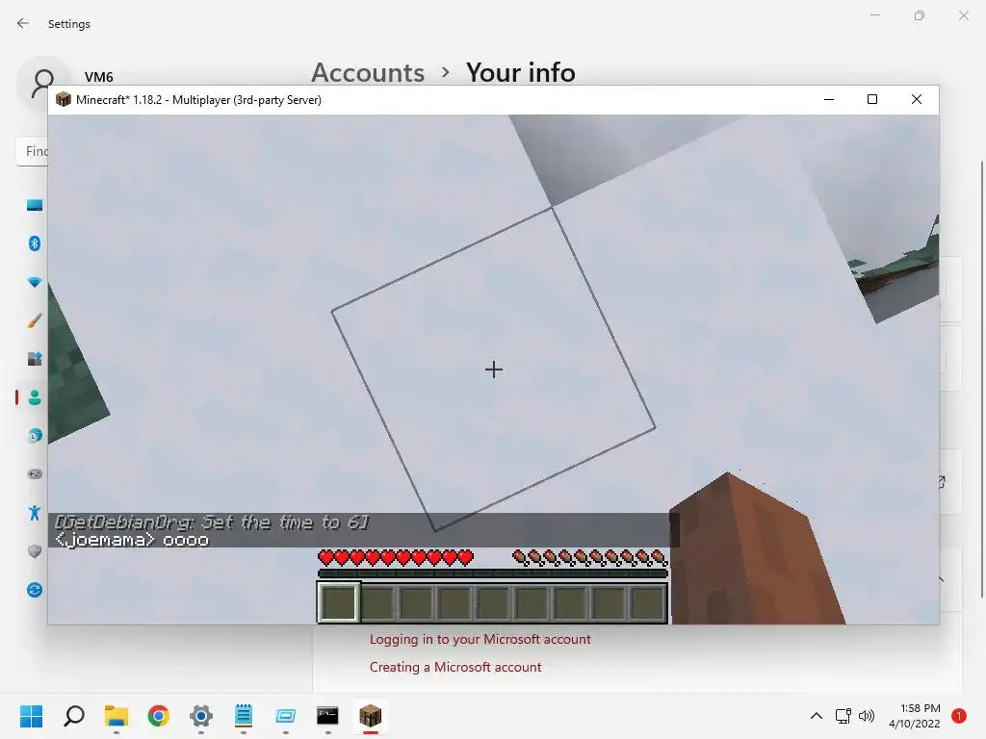Image resolution: width=986 pixels, height=739 pixels.
Task: Click the Minecraft crosshair at the outlined block
Action: click(494, 369)
